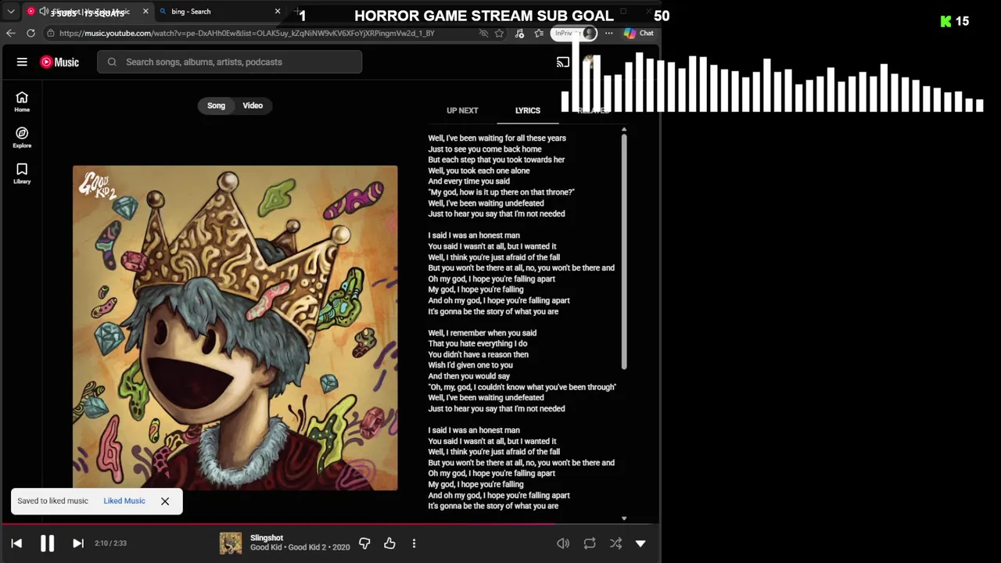Click the small album thumbnail in player bar
Image resolution: width=1001 pixels, height=563 pixels.
[231, 543]
